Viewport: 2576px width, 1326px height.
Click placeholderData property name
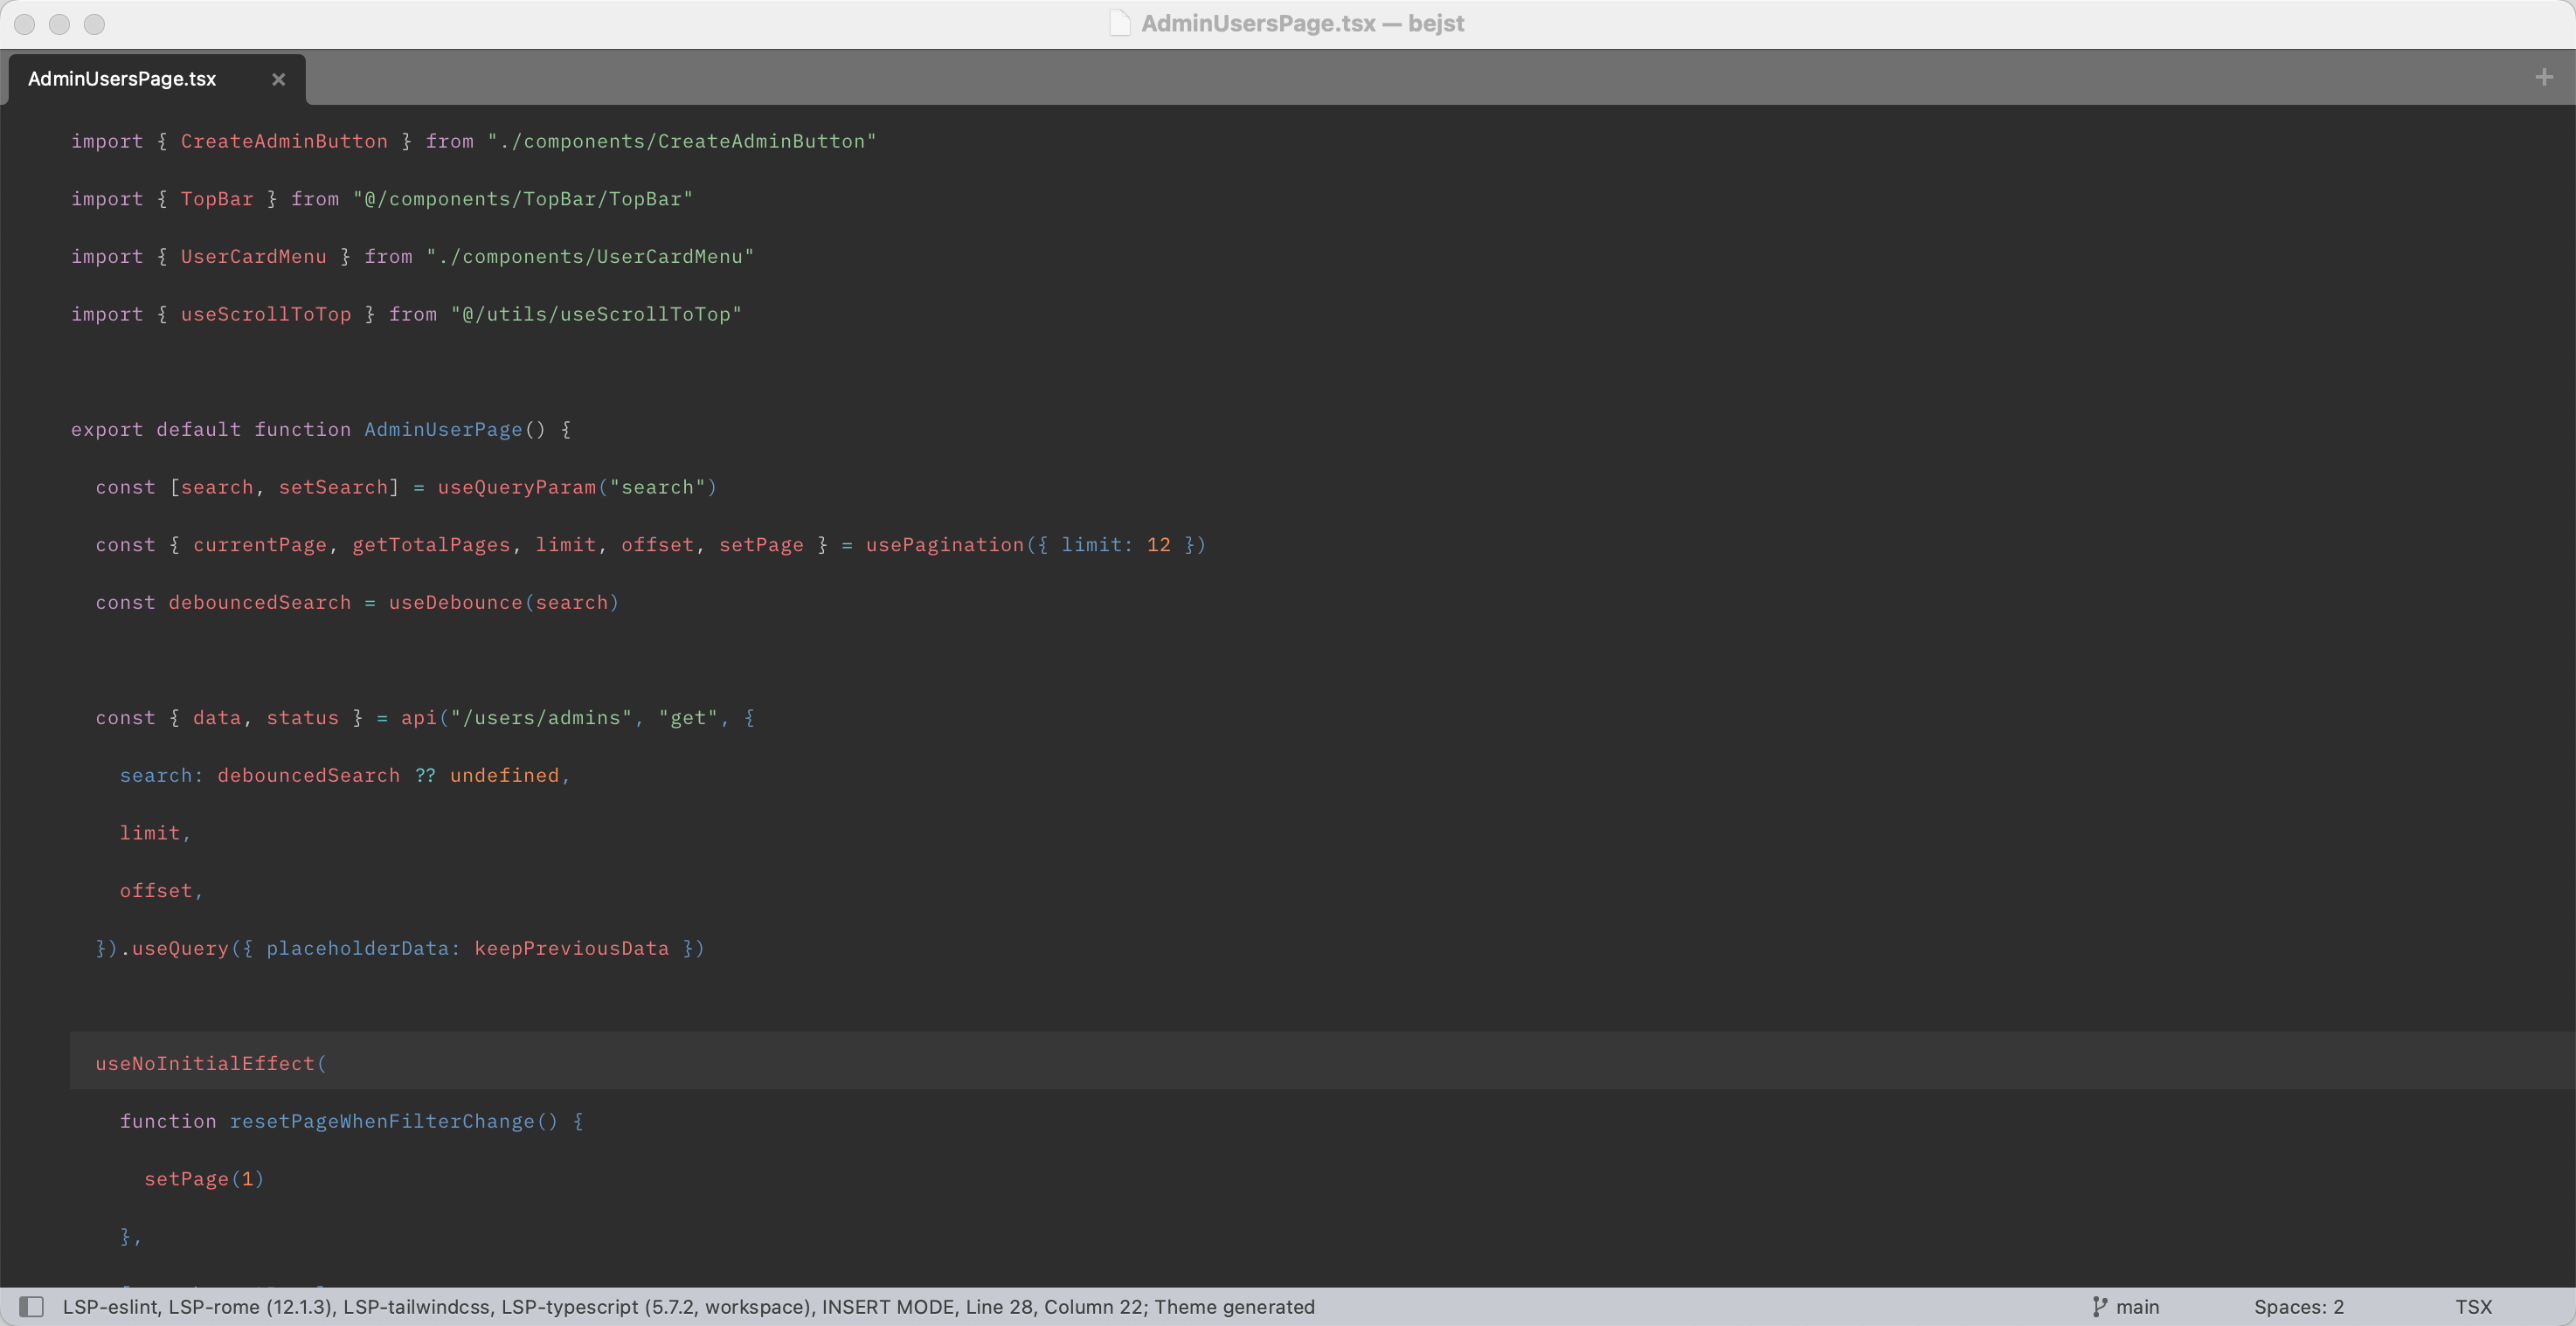click(357, 948)
